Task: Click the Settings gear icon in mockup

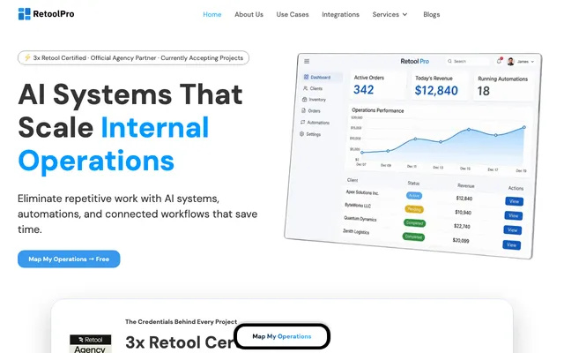Action: point(301,133)
